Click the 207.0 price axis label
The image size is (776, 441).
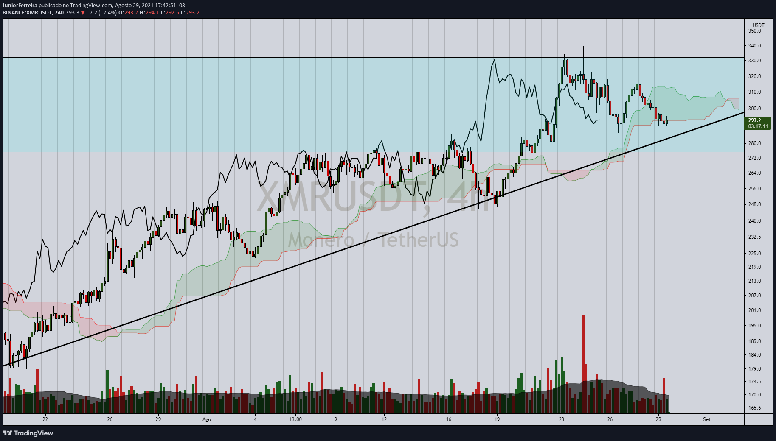coord(755,296)
